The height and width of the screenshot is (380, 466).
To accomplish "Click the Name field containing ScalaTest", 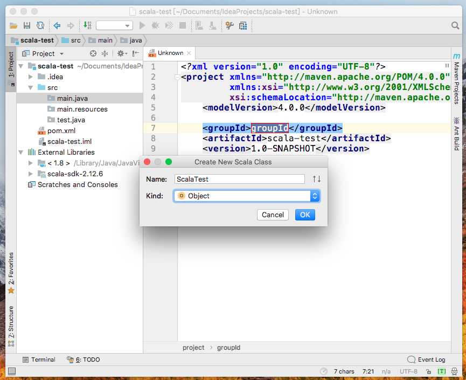I will pyautogui.click(x=240, y=179).
